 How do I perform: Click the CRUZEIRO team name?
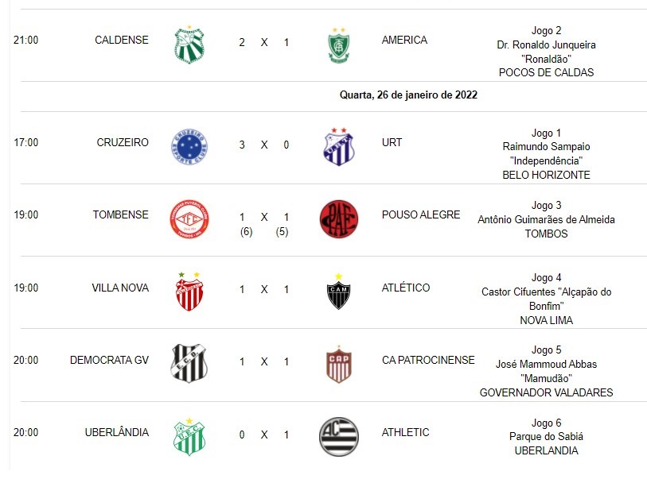(123, 142)
